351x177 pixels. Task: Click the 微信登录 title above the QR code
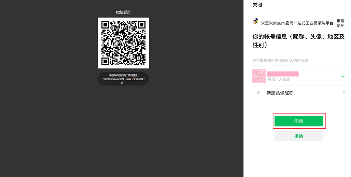[x=123, y=12]
